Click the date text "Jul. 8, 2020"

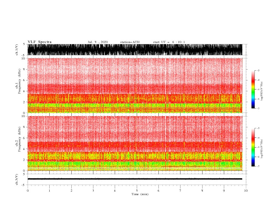tap(98, 42)
